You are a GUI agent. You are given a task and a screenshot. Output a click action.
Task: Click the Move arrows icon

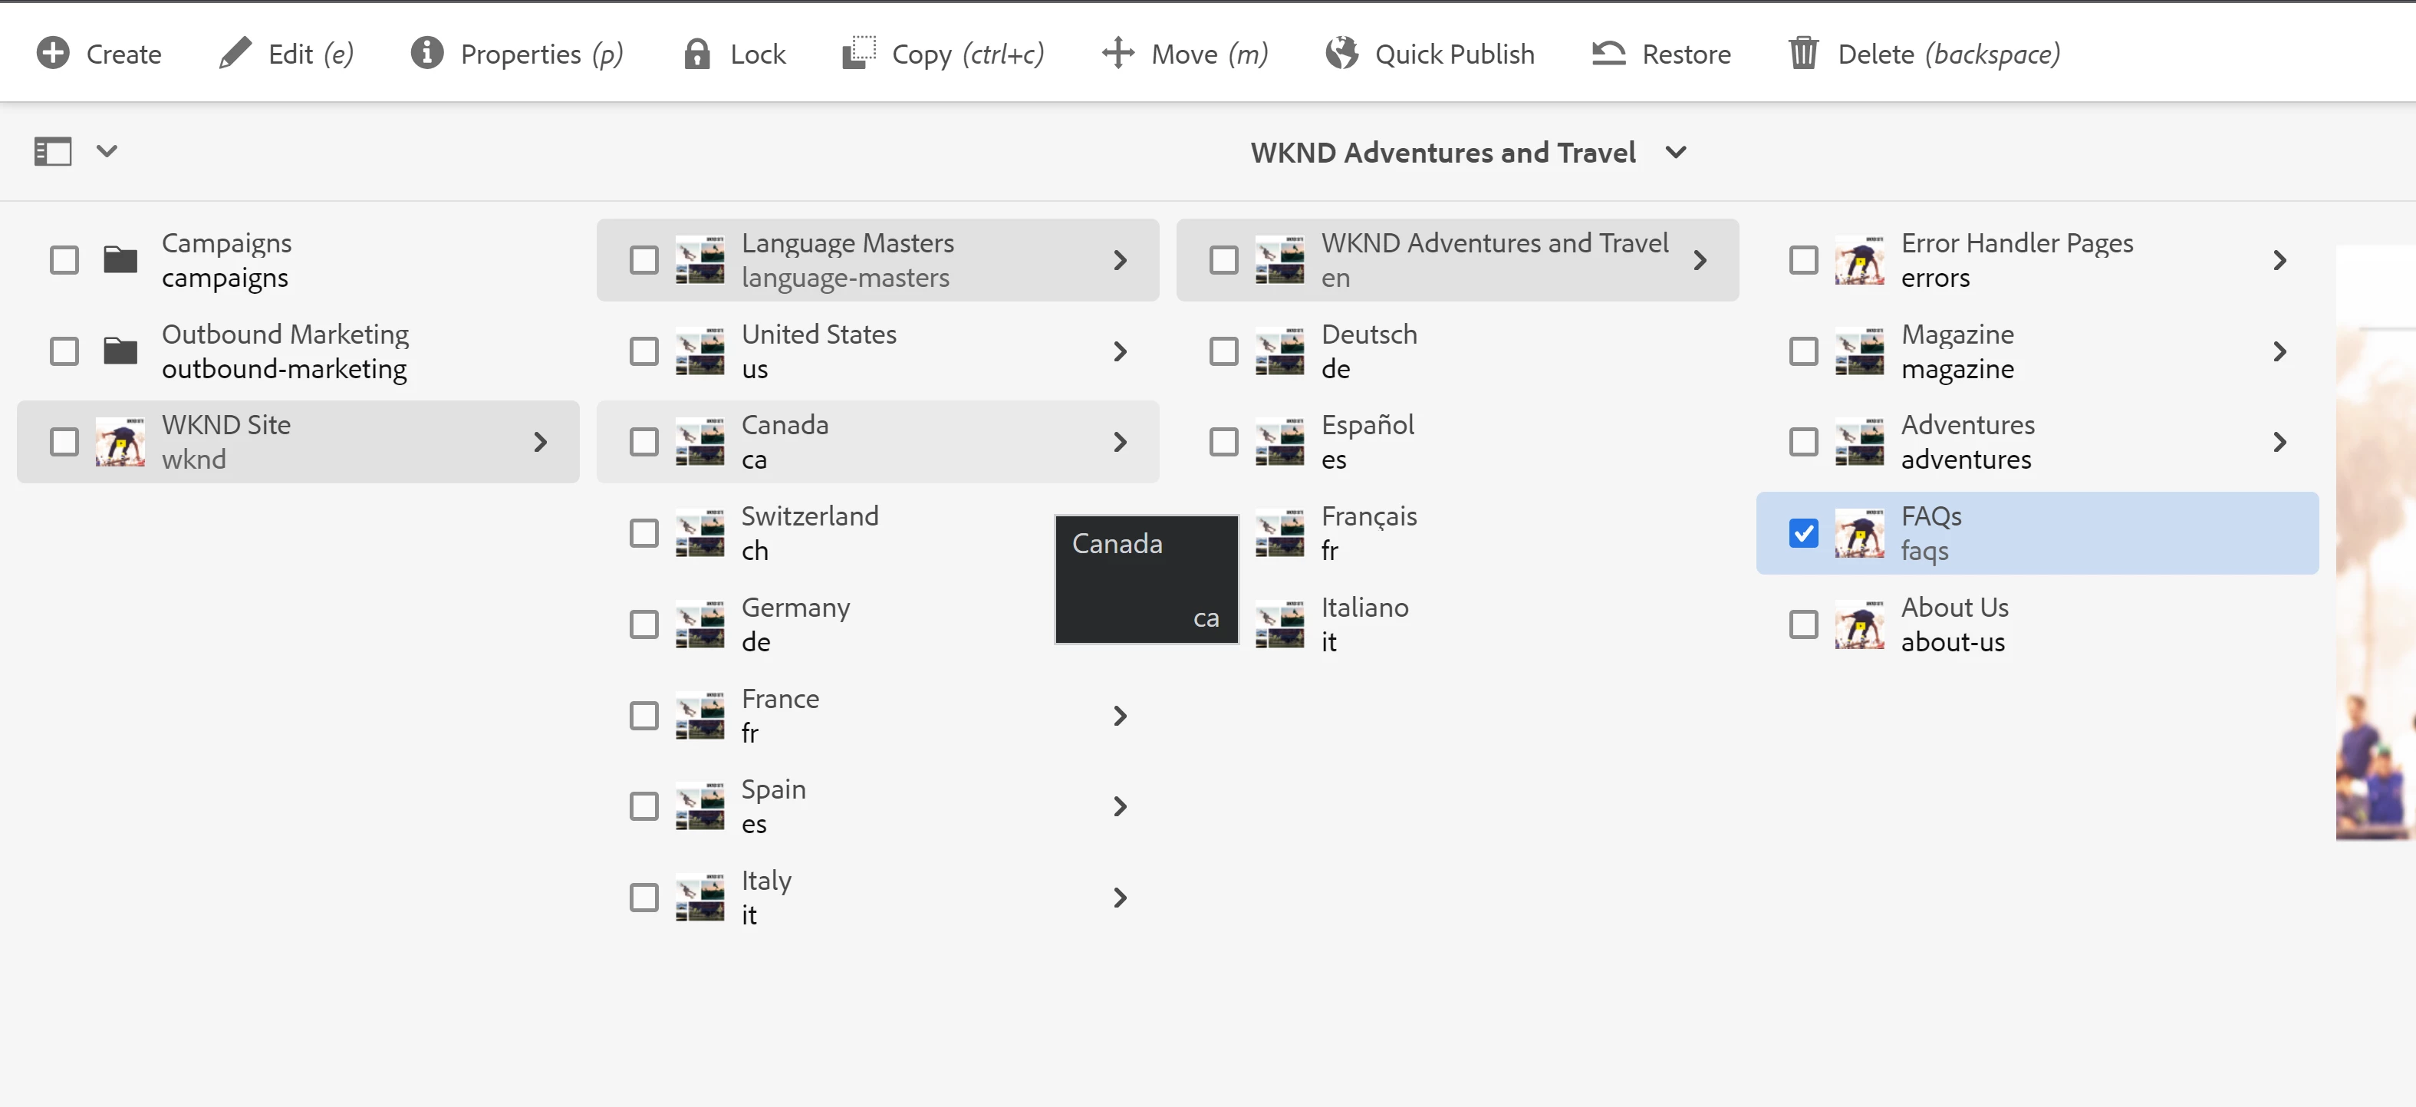tap(1118, 54)
